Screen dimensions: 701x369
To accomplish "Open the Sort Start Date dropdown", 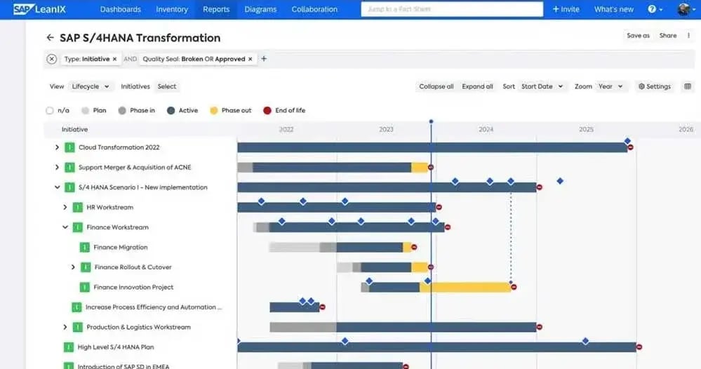I will coord(542,86).
